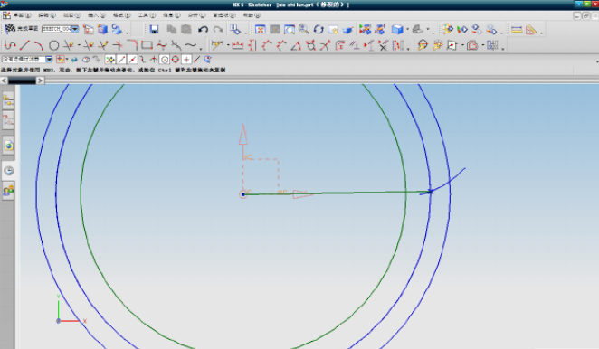Expand Constraints toolbar options arrow
Viewport: 599px width, 349px height.
409,49
